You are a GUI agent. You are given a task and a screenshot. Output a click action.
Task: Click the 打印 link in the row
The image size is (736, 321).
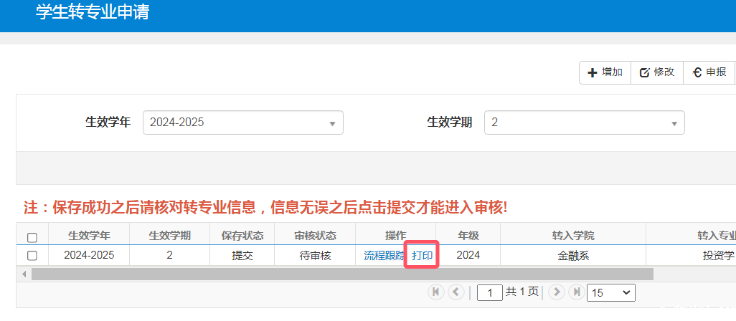point(422,255)
